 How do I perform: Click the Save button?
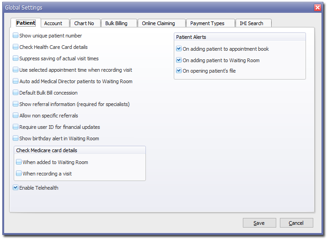[259, 223]
